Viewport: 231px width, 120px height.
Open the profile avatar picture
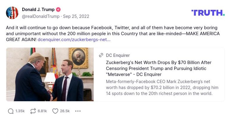click(x=12, y=13)
